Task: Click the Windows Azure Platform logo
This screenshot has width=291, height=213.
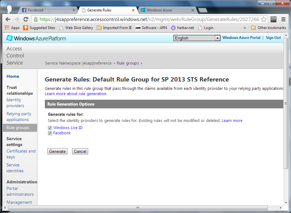Action: pos(36,38)
